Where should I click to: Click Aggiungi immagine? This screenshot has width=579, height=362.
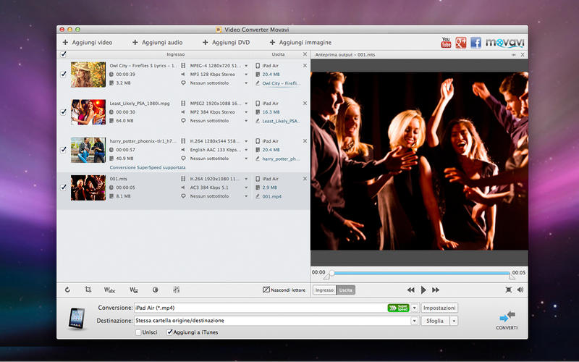[x=300, y=43]
